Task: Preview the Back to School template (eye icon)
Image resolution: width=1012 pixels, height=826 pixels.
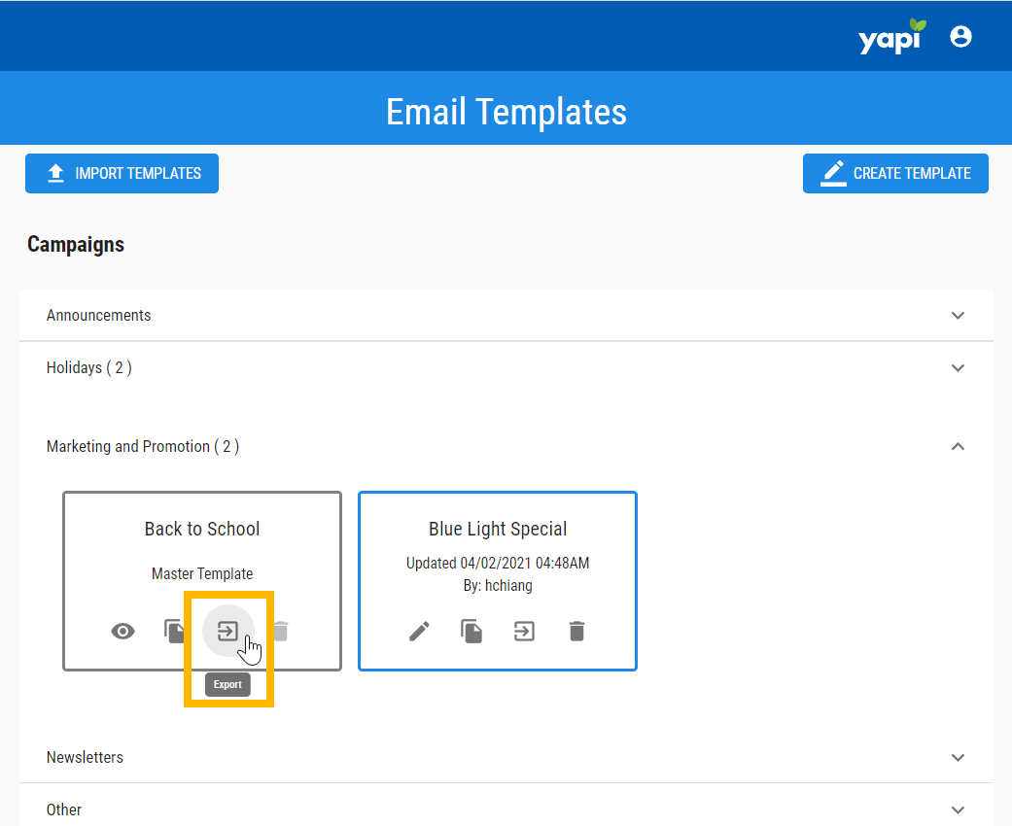Action: 122,631
